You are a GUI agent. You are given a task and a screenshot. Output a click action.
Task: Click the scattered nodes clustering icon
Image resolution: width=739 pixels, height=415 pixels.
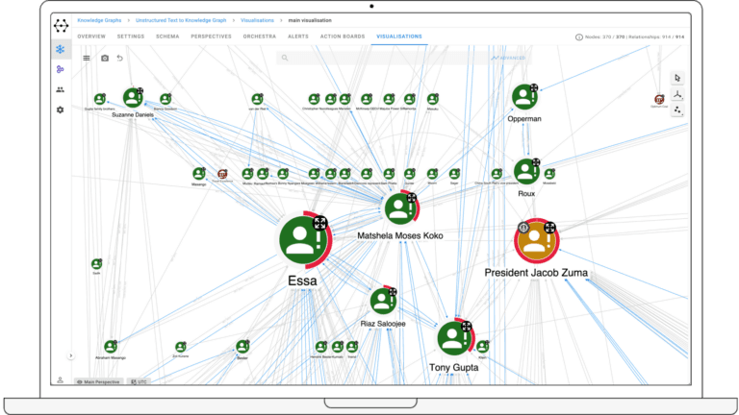point(676,110)
